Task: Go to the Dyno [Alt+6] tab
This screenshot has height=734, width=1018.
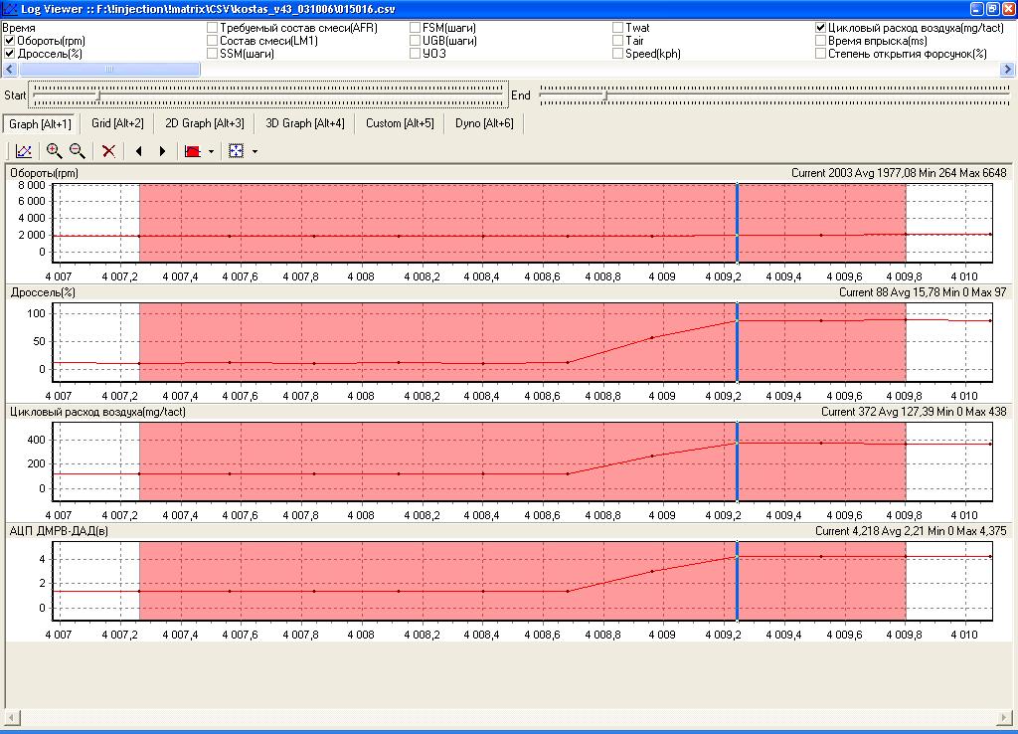Action: tap(484, 123)
